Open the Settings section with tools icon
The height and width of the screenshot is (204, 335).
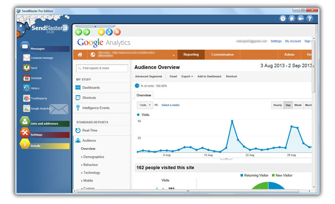point(44,134)
